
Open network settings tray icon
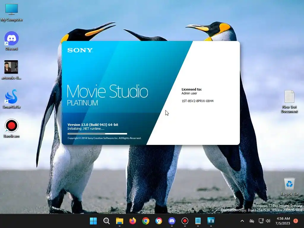261,221
